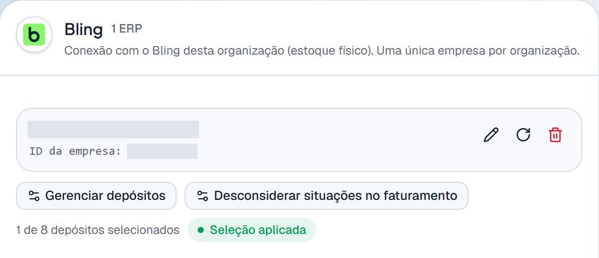The height and width of the screenshot is (258, 599).
Task: Open Desconsiderar situações no faturamento
Action: 327,196
